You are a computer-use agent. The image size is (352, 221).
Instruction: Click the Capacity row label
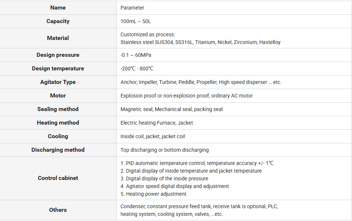pos(58,21)
